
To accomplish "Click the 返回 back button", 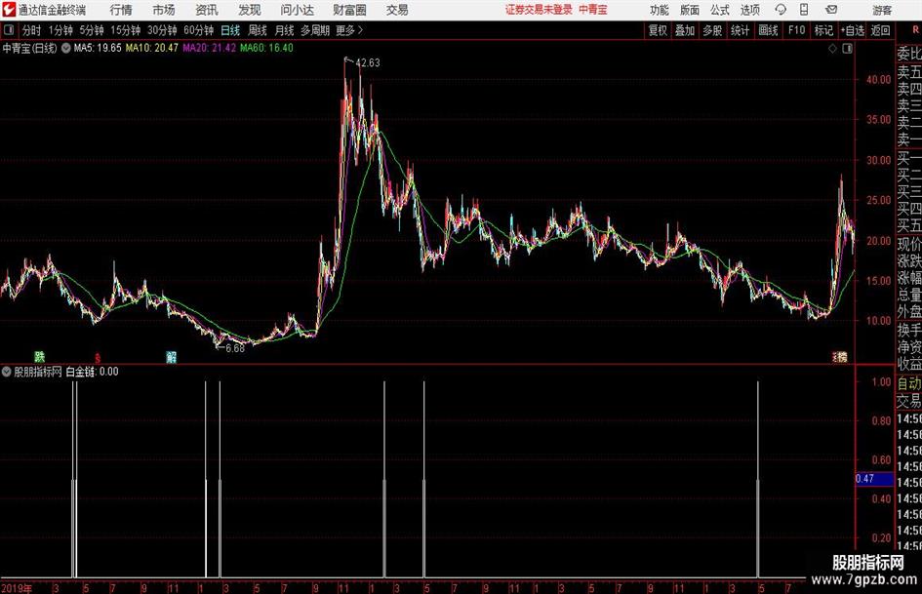I will pos(880,30).
